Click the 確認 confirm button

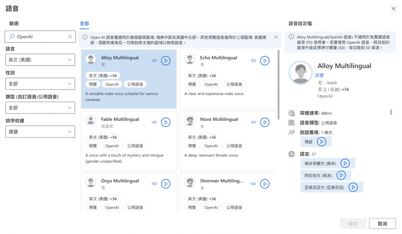click(353, 224)
